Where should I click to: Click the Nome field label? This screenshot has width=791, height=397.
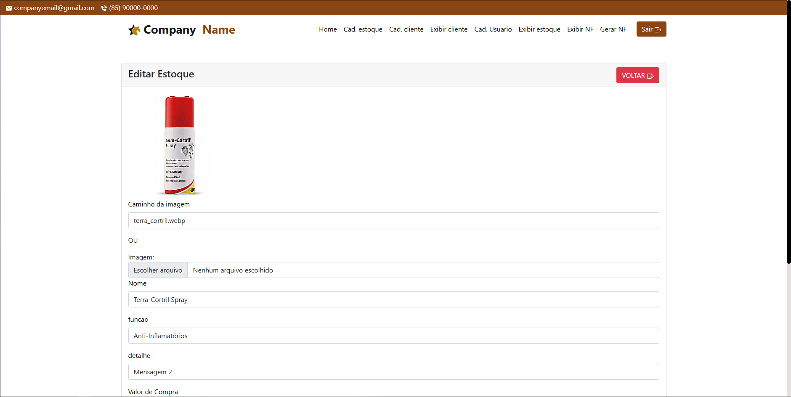(137, 283)
